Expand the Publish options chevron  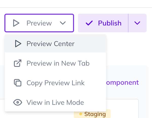(x=137, y=23)
